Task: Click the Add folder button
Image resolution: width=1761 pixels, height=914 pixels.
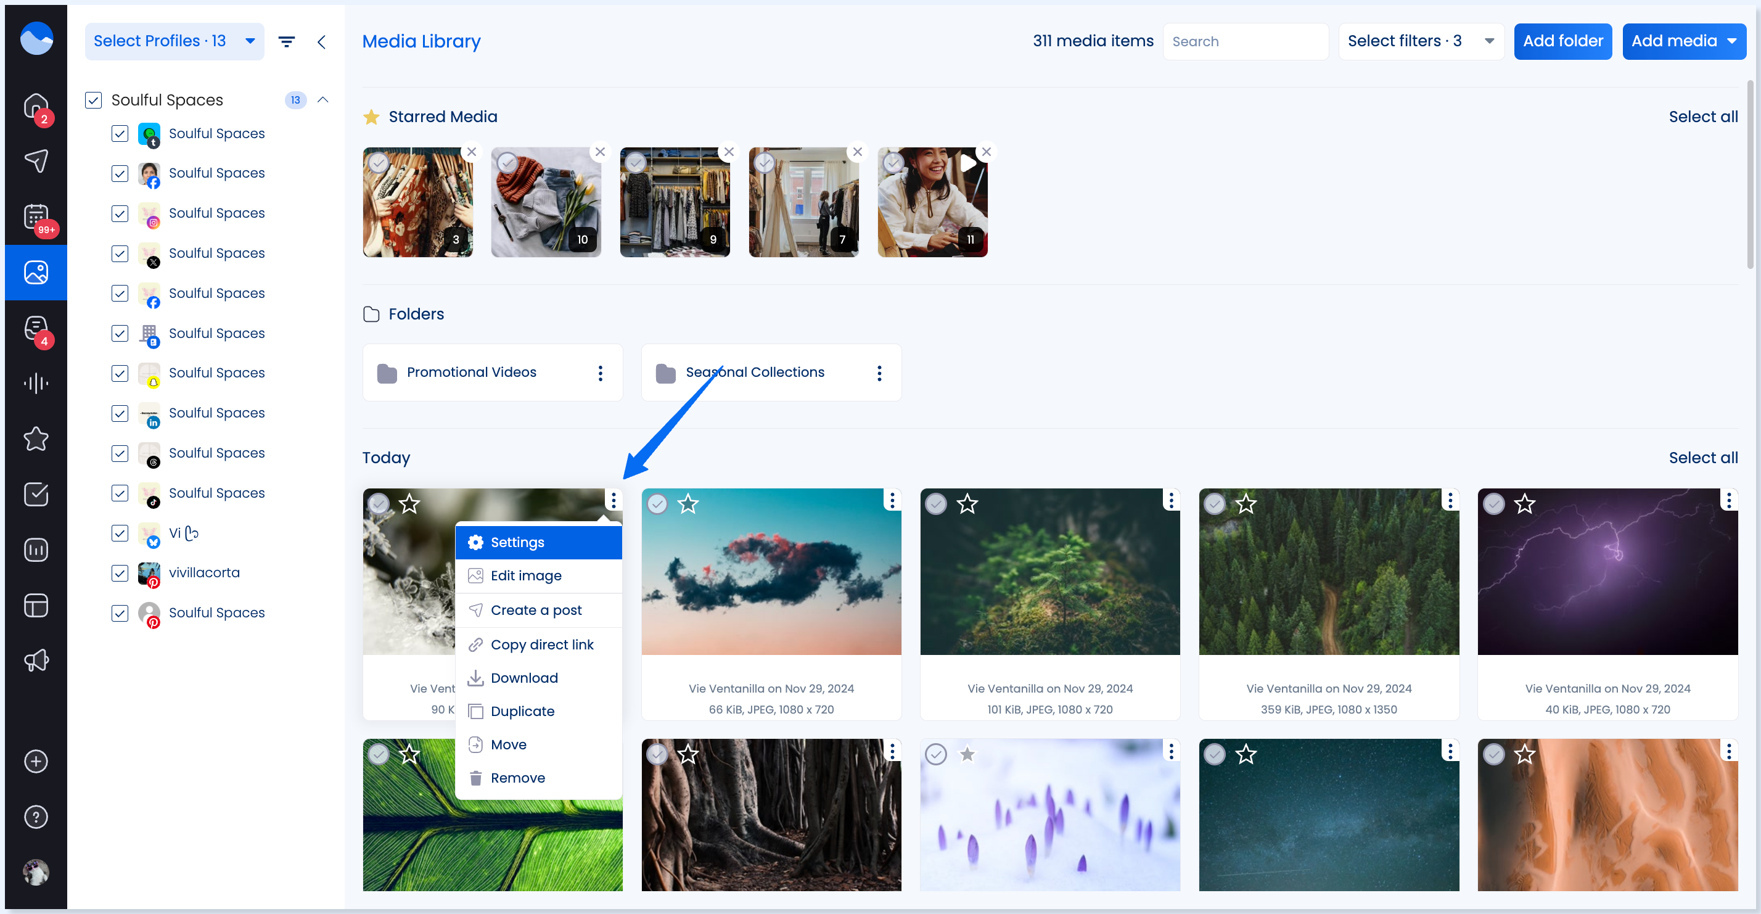Action: [1562, 42]
